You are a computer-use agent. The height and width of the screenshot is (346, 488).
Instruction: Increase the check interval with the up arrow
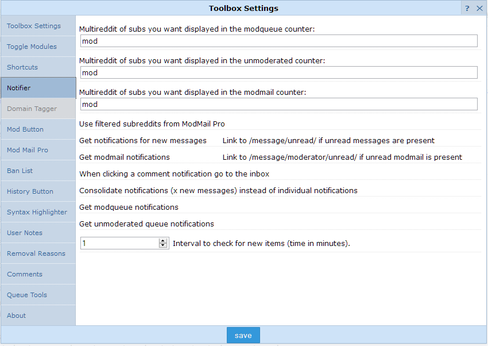point(163,240)
